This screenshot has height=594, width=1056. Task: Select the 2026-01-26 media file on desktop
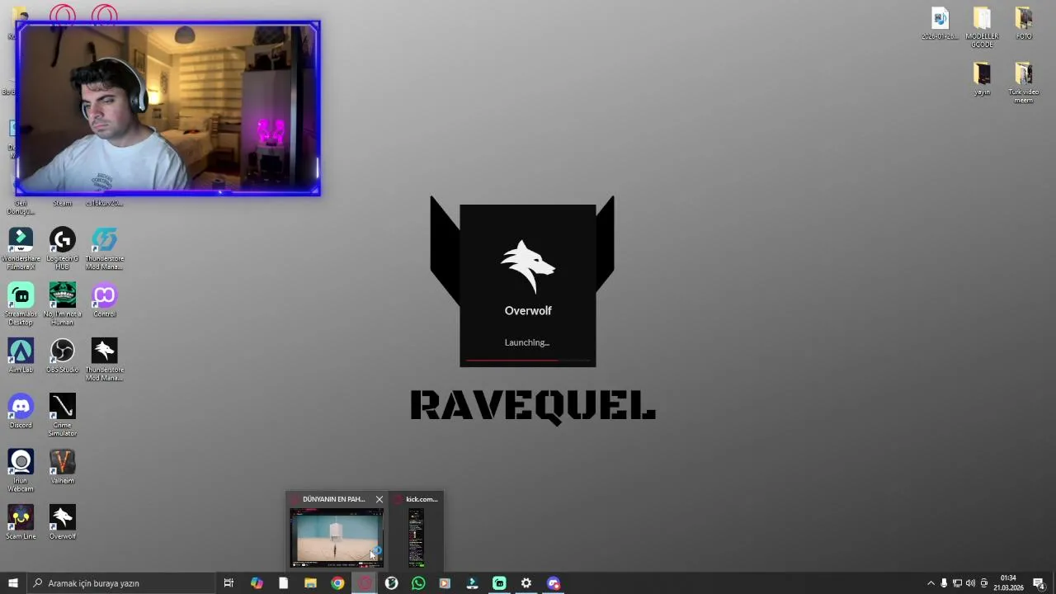coord(940,23)
